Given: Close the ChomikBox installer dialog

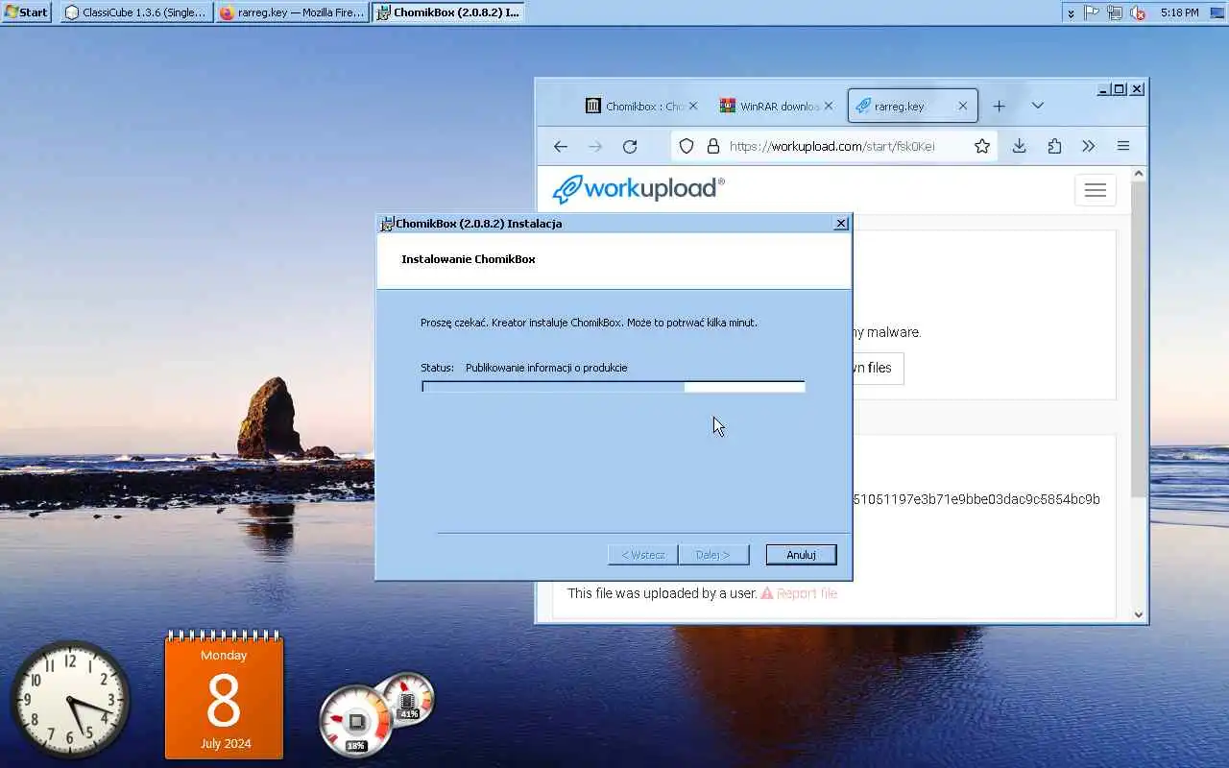Looking at the screenshot, I should (x=841, y=224).
